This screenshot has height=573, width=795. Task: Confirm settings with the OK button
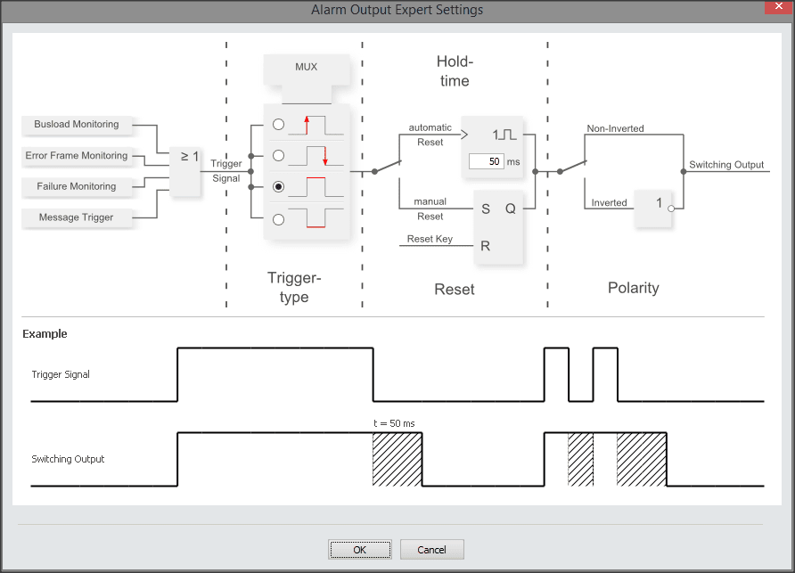pyautogui.click(x=359, y=550)
